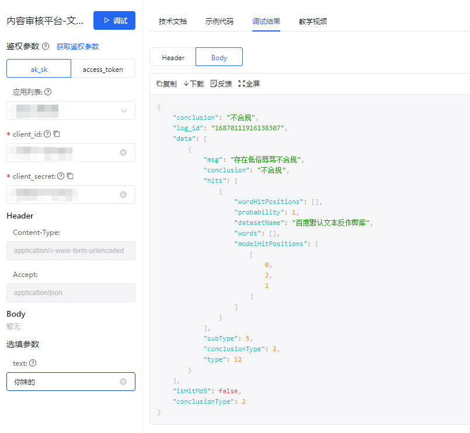The height and width of the screenshot is (433, 470).
Task: Click the 选填参数 section heading
Action: pyautogui.click(x=23, y=344)
